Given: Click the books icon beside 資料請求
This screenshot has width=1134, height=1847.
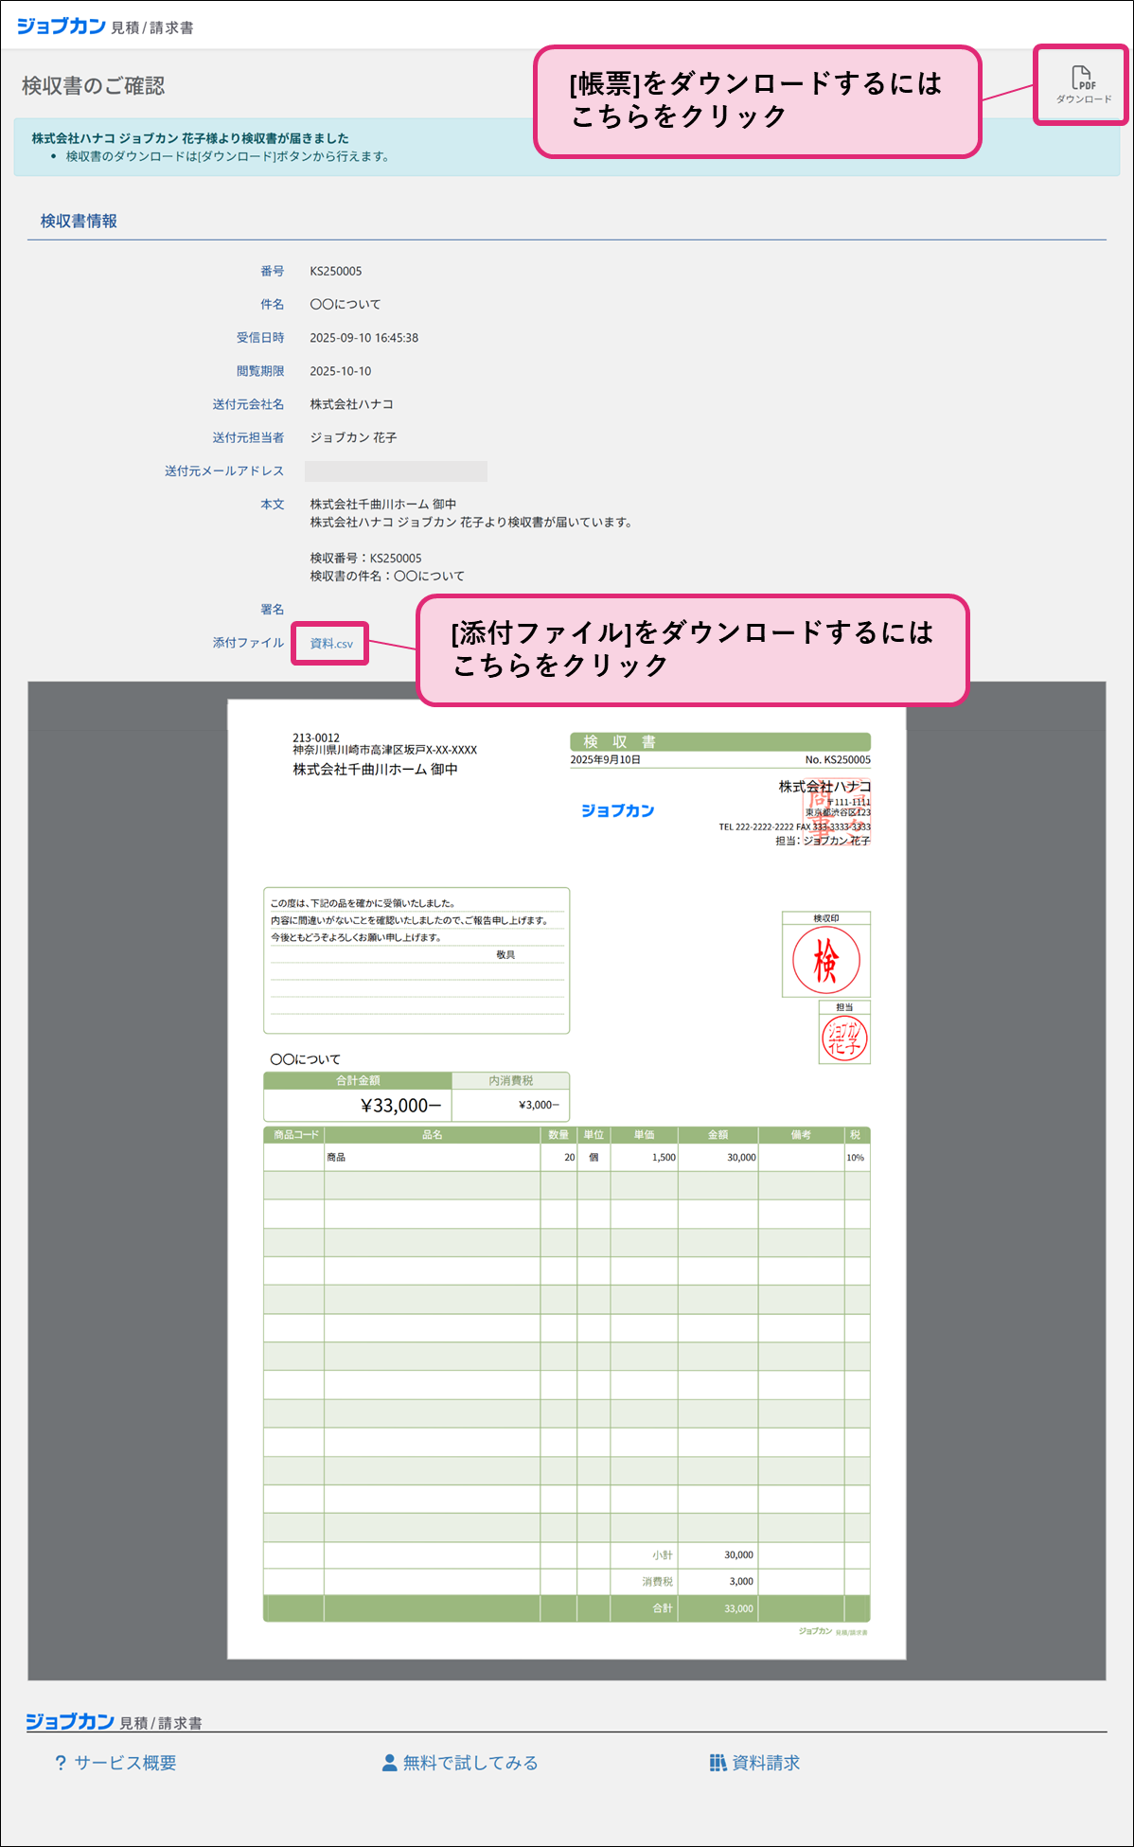Looking at the screenshot, I should [x=718, y=1763].
